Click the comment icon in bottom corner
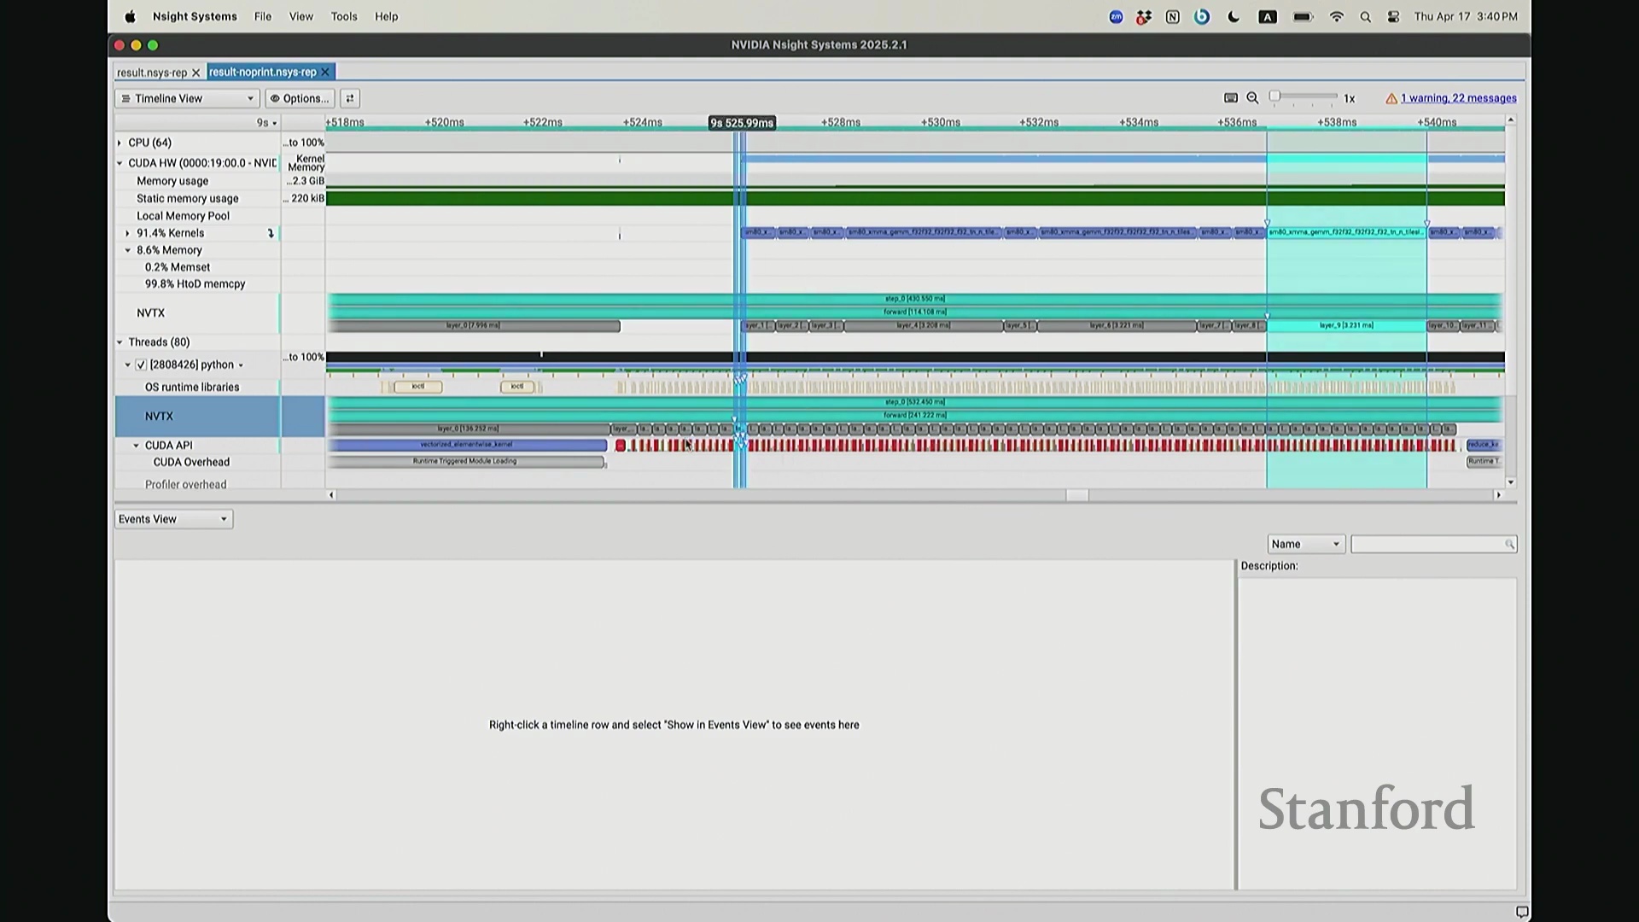 1521,912
